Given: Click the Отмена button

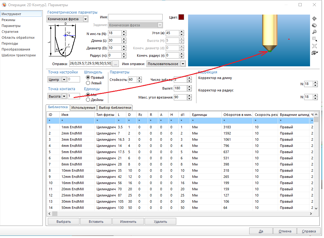Looking at the screenshot, I should 285,231.
